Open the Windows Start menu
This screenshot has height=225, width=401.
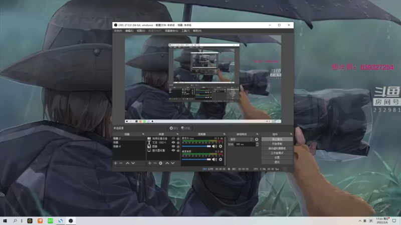click(x=5, y=220)
